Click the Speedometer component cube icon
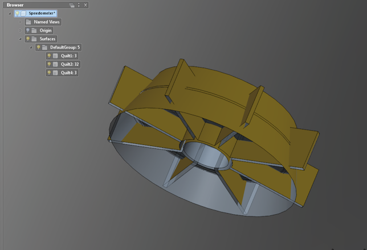Image resolution: width=367 pixels, height=250 pixels. click(23, 14)
